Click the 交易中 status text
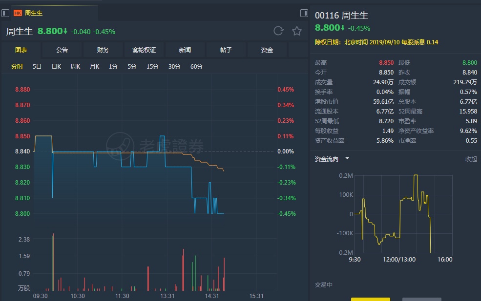481x301 pixels. click(x=324, y=285)
